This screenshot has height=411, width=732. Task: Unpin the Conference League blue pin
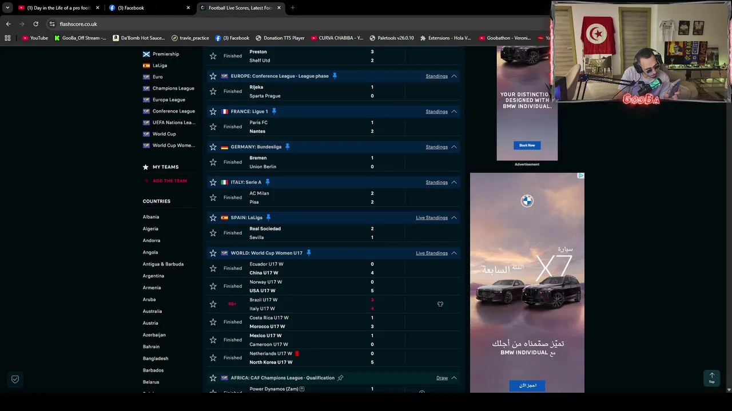click(x=335, y=76)
